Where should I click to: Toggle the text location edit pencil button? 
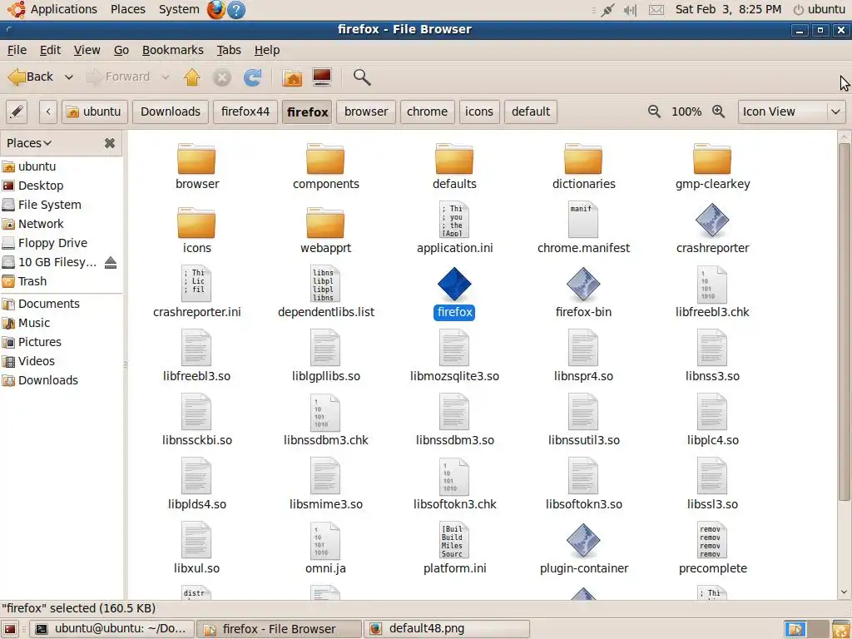[17, 112]
